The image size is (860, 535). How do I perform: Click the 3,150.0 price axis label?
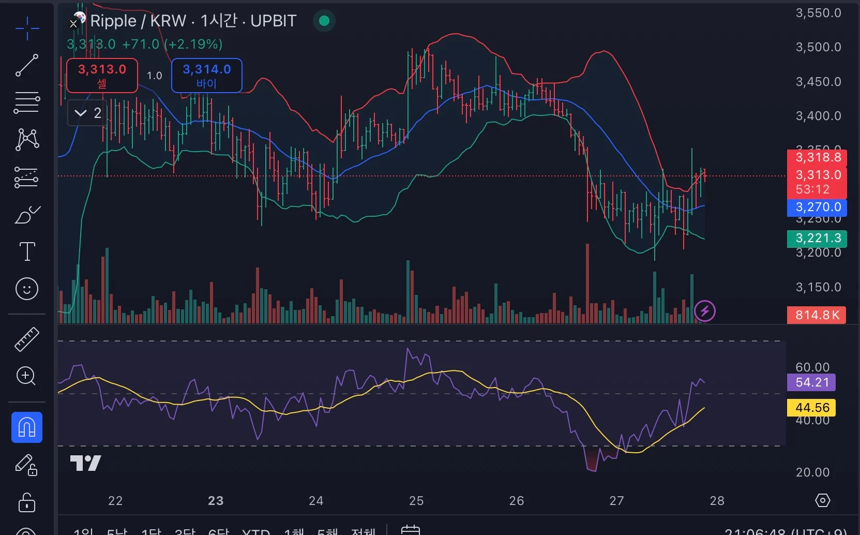(x=818, y=287)
